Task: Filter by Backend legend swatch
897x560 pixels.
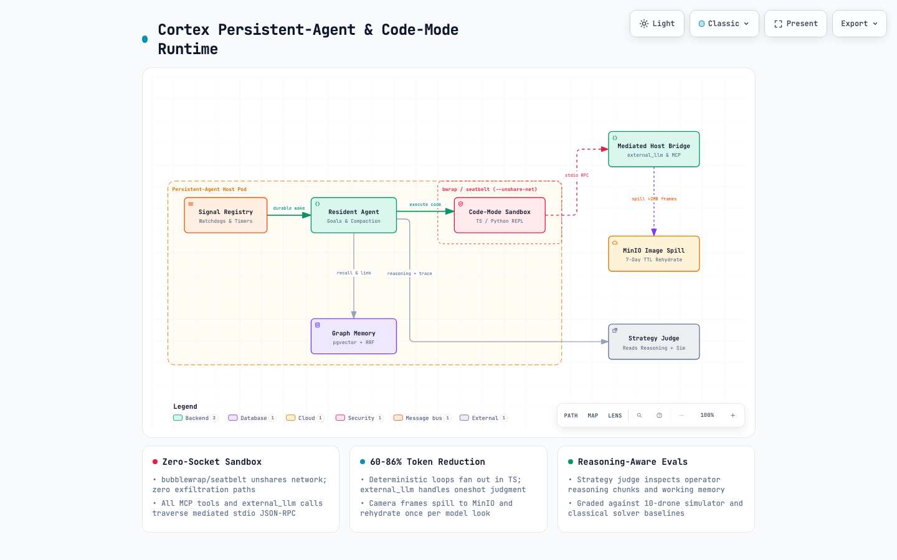Action: [178, 418]
